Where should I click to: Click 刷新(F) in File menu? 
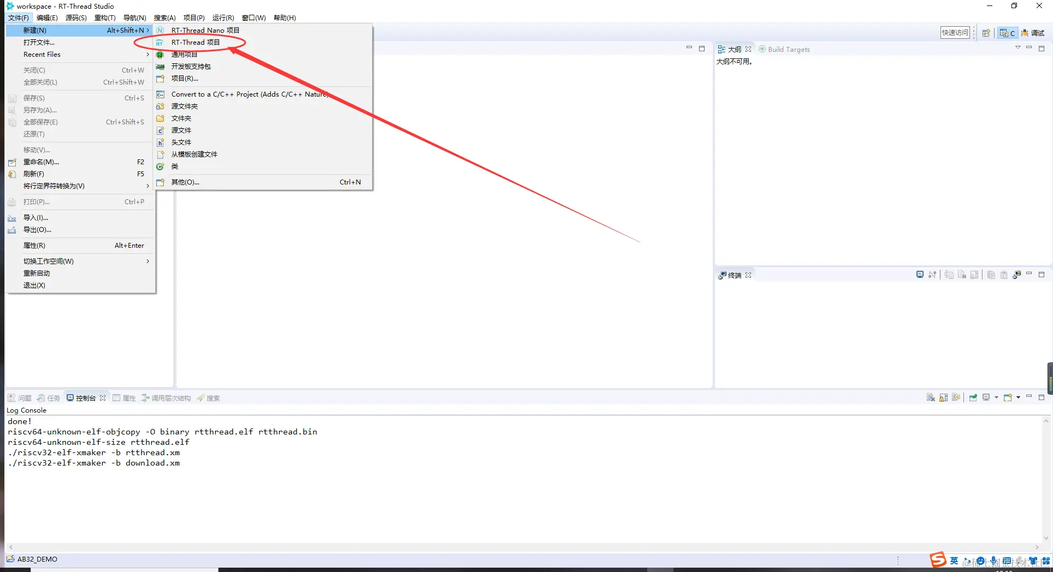point(80,174)
